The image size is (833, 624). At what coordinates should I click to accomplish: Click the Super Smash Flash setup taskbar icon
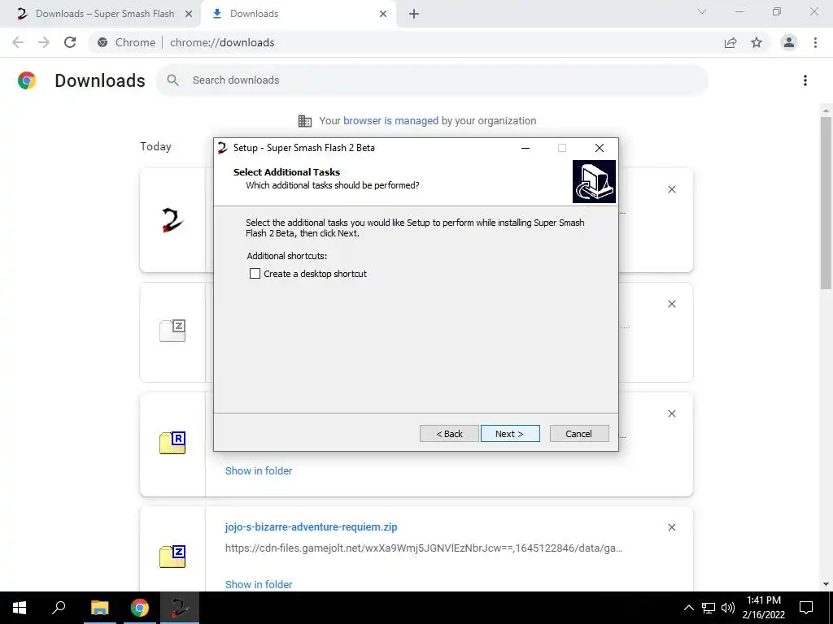(x=180, y=608)
